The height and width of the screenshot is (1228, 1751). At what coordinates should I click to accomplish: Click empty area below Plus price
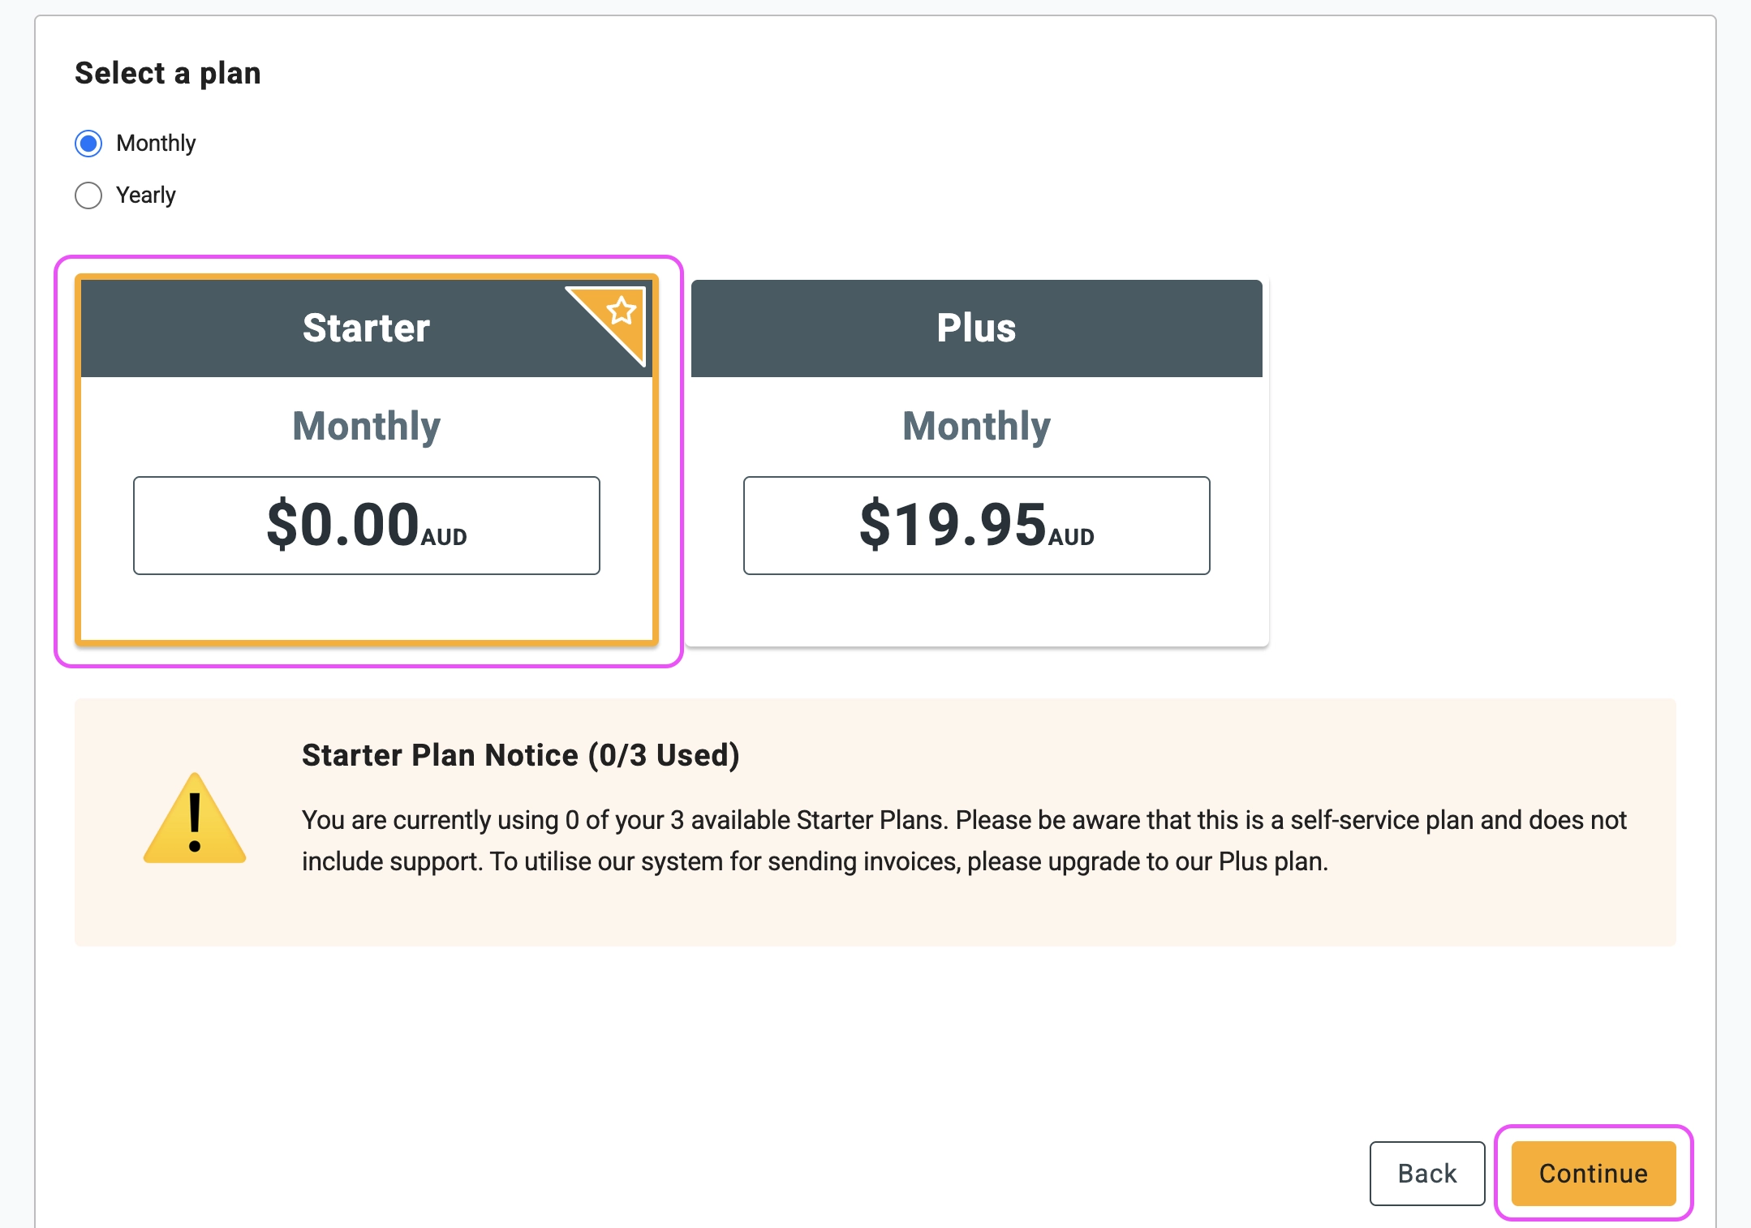pyautogui.click(x=976, y=610)
